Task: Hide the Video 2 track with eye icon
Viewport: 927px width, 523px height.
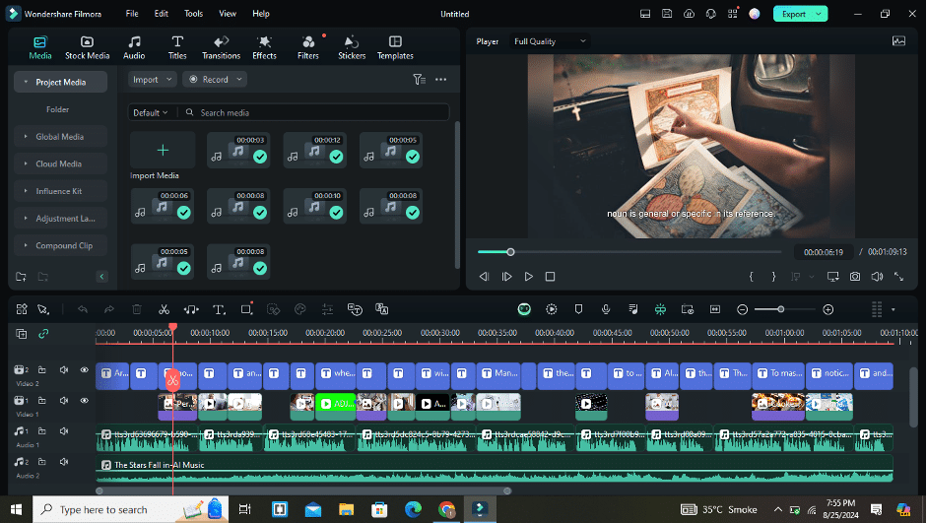Action: tap(85, 370)
